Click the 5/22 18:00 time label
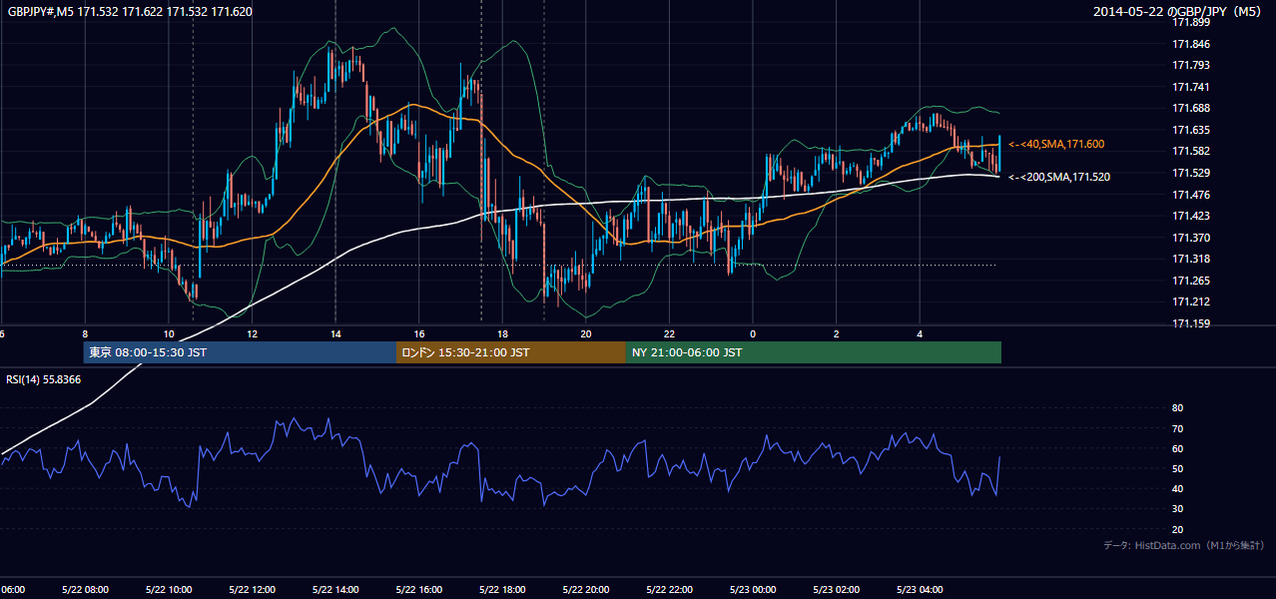The width and height of the screenshot is (1276, 599). (502, 590)
